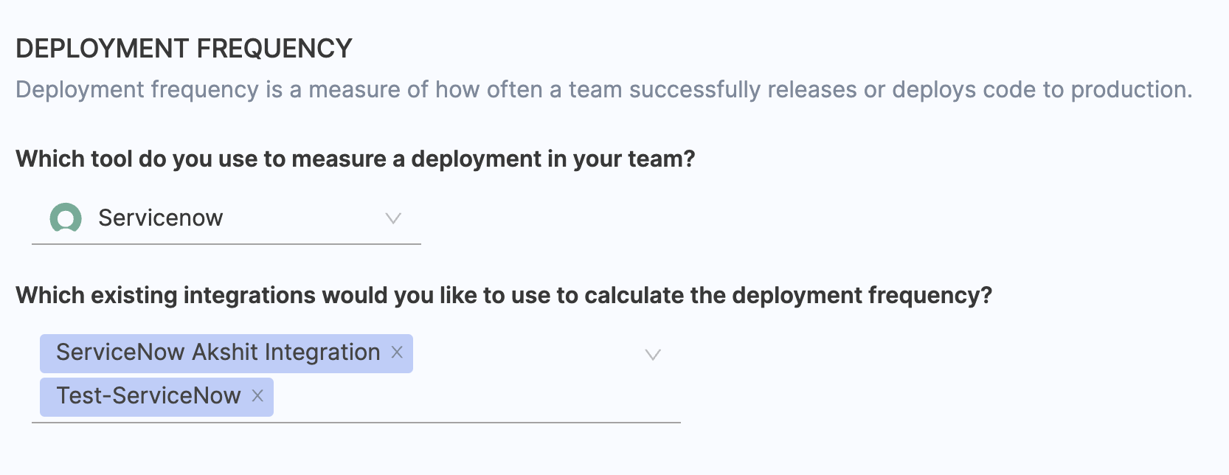Image resolution: width=1229 pixels, height=475 pixels.
Task: Open the Servicenow tool selector text
Action: tap(160, 218)
